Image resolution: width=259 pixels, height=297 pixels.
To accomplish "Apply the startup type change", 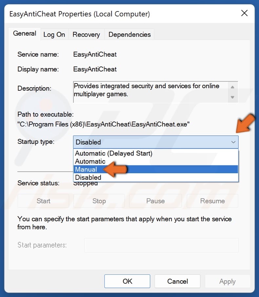I will (x=228, y=281).
